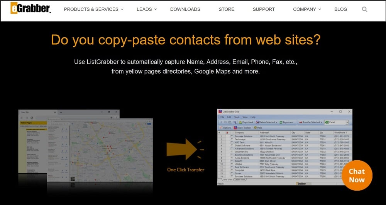Select cell '8111 Kirby Dr'
Viewport: 386px width, 205px height.
(x=266, y=142)
